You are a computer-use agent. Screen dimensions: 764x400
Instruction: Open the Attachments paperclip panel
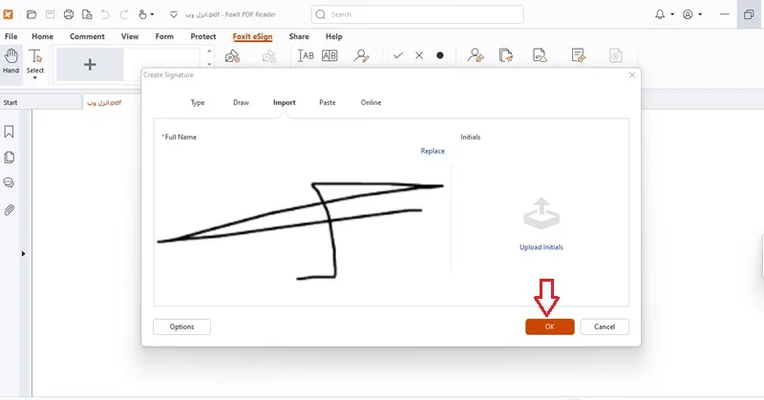[x=9, y=210]
